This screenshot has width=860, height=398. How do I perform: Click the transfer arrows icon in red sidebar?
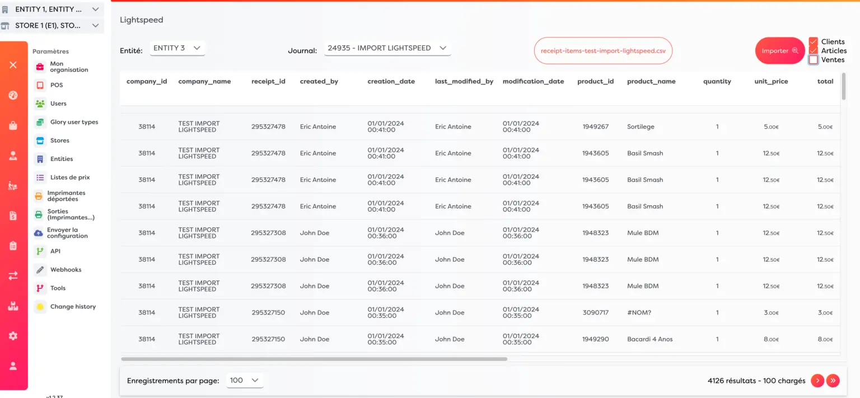click(x=13, y=275)
